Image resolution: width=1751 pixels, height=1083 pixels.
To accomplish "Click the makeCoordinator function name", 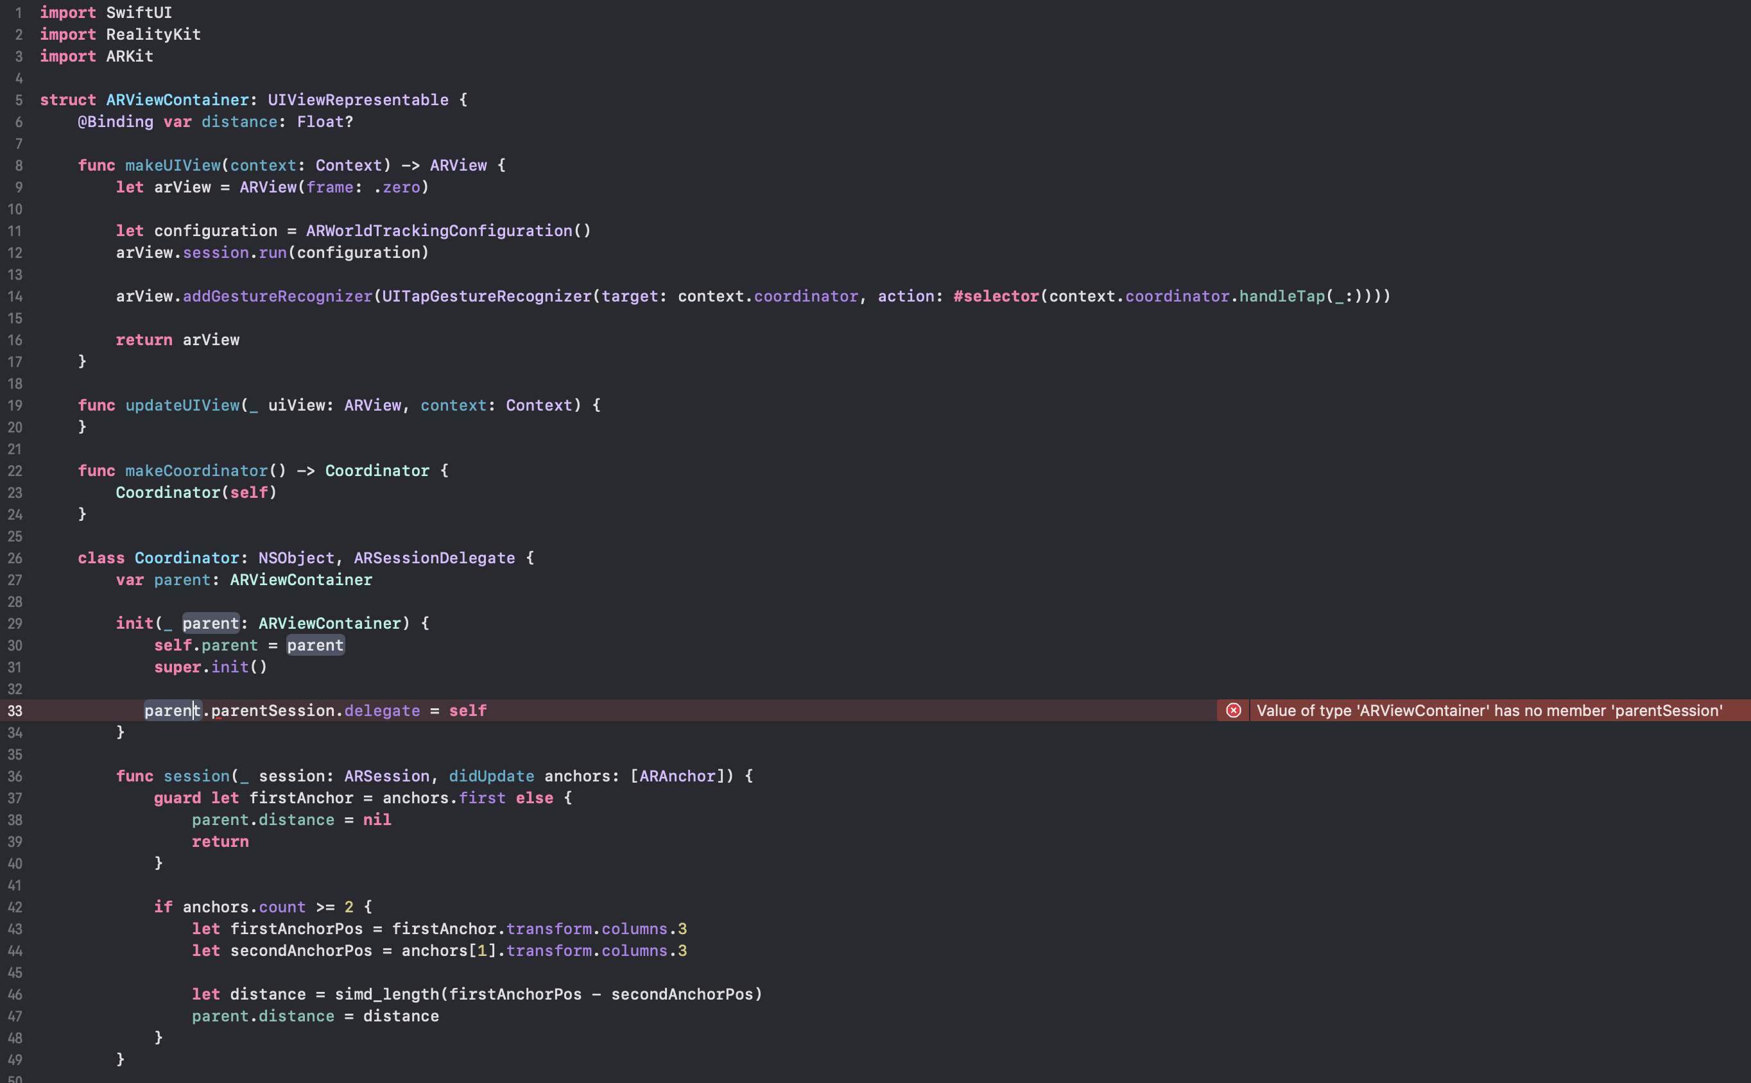I will [x=196, y=470].
